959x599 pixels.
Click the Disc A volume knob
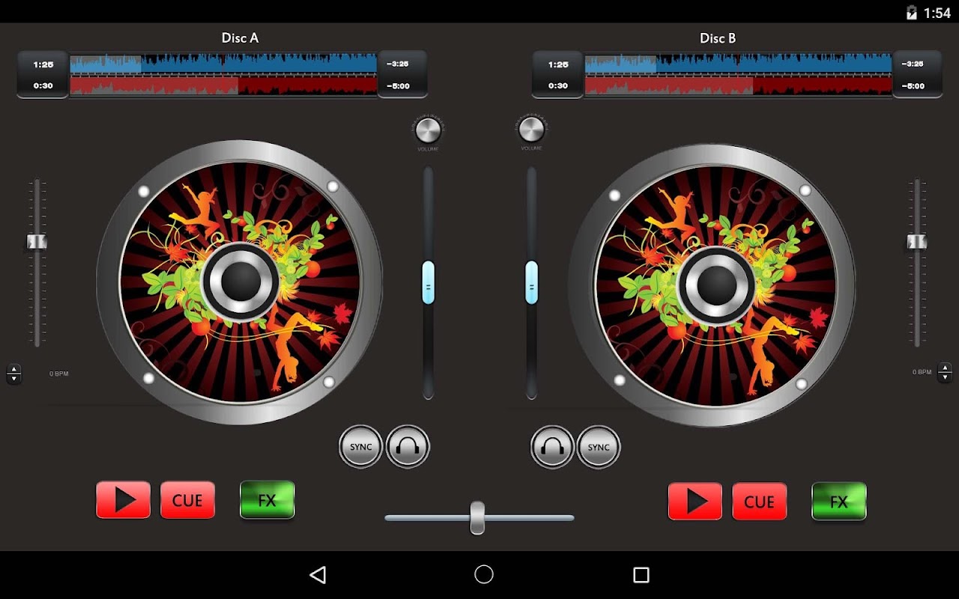(x=428, y=130)
